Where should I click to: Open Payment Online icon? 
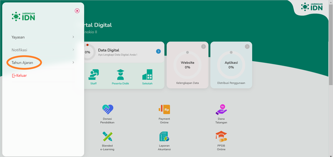click(x=164, y=109)
